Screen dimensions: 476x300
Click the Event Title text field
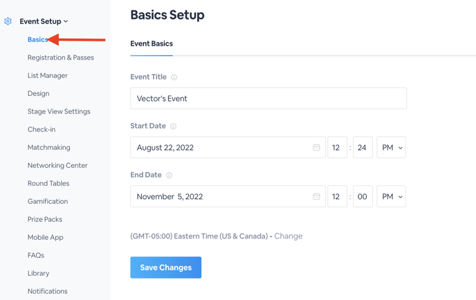click(x=268, y=98)
